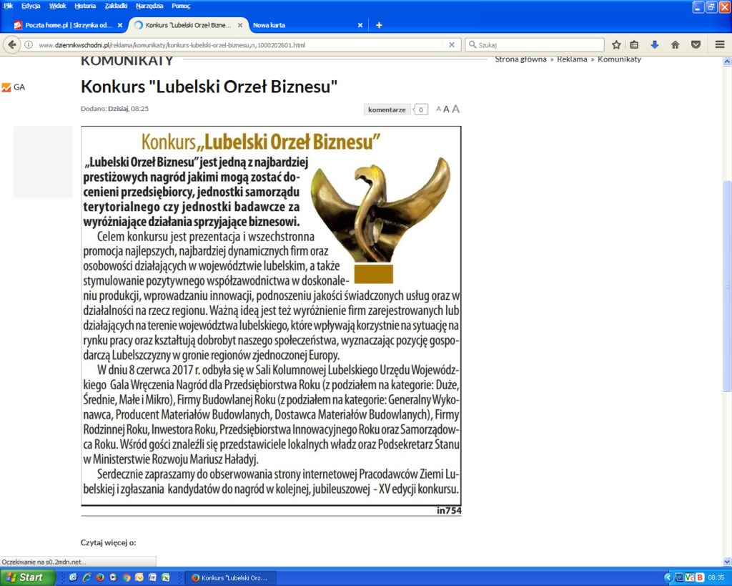Open the Historia menu
Viewport: 732px width, 586px height.
click(85, 6)
